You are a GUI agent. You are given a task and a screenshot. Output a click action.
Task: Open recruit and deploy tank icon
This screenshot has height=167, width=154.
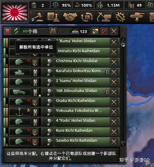137,17
